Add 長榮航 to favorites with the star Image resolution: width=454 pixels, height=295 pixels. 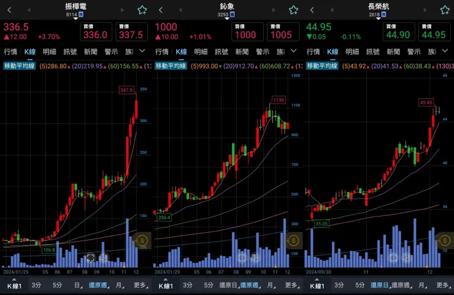445,10
